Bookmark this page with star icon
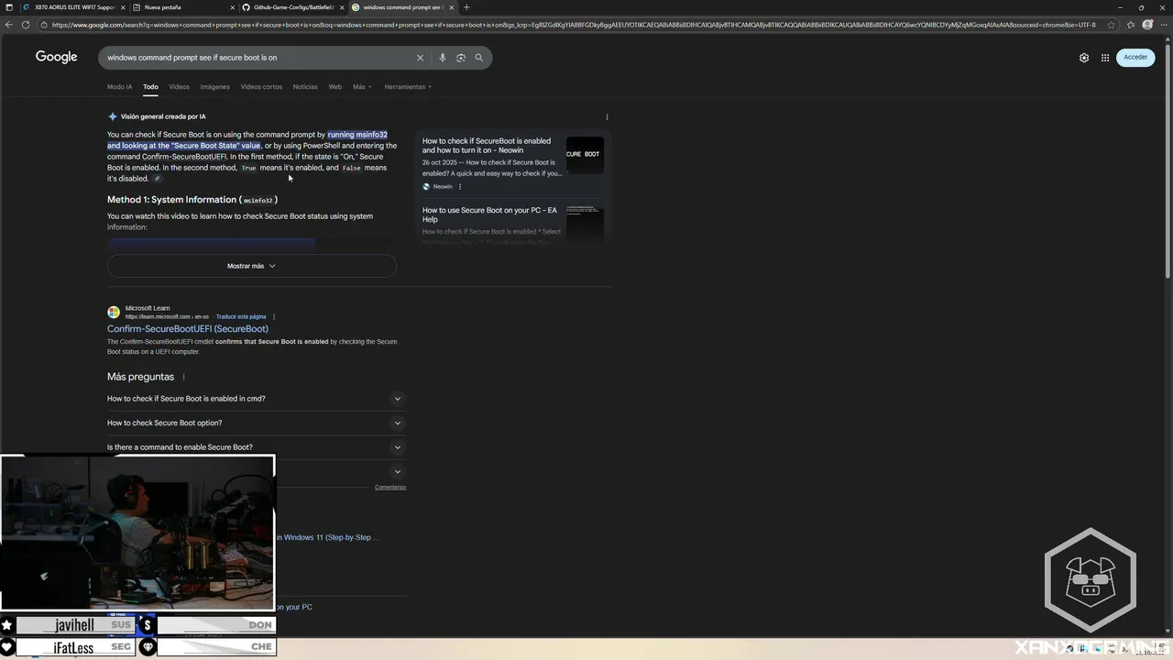The height and width of the screenshot is (660, 1173). (x=1111, y=25)
